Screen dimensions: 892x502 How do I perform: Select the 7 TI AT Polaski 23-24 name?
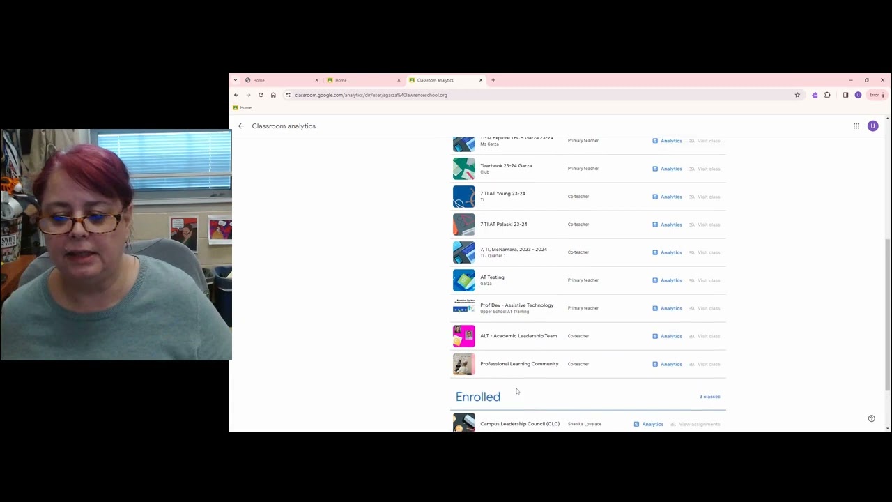504,225
